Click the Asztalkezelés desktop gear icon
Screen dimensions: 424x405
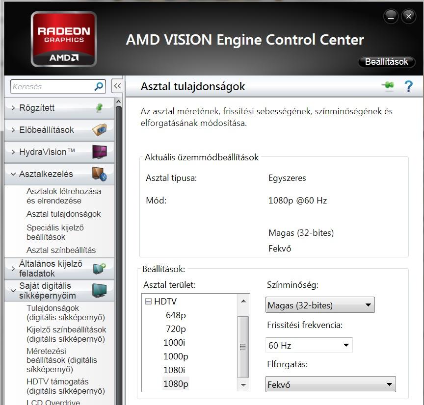click(x=99, y=174)
